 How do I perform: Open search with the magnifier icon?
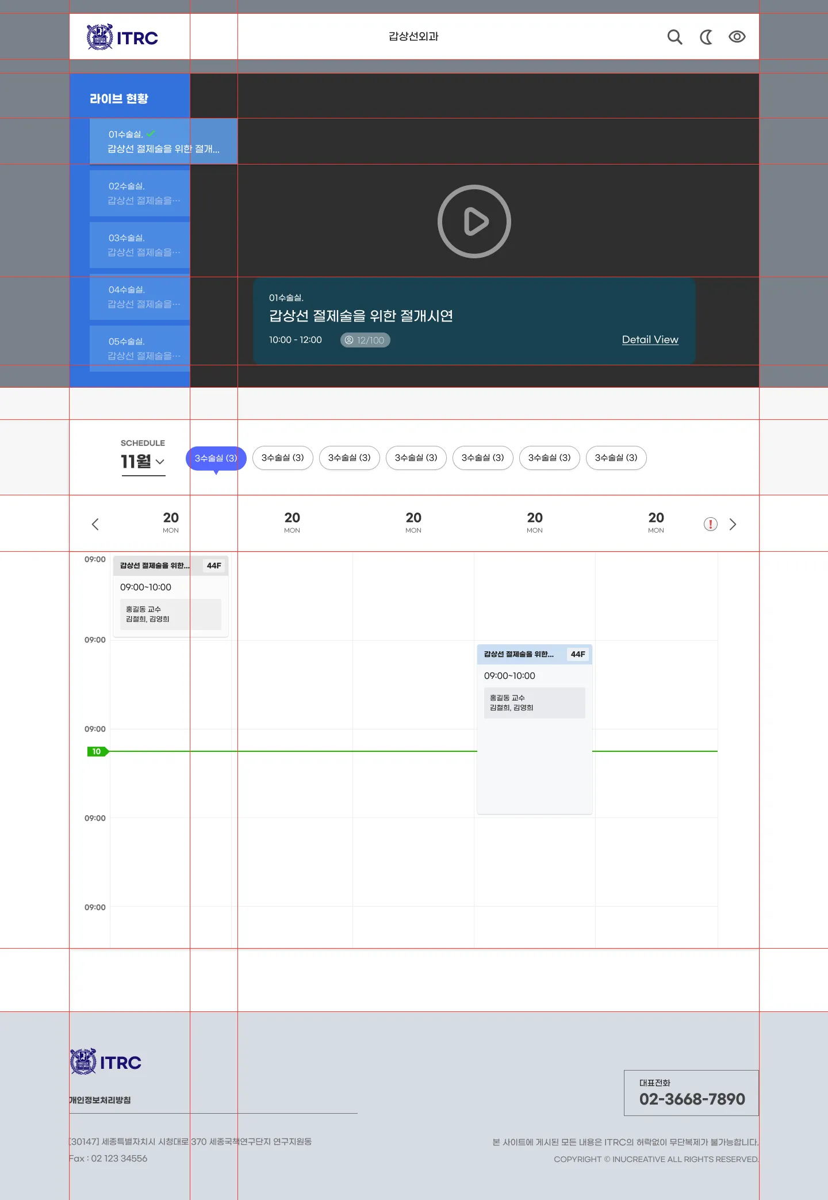pyautogui.click(x=674, y=37)
